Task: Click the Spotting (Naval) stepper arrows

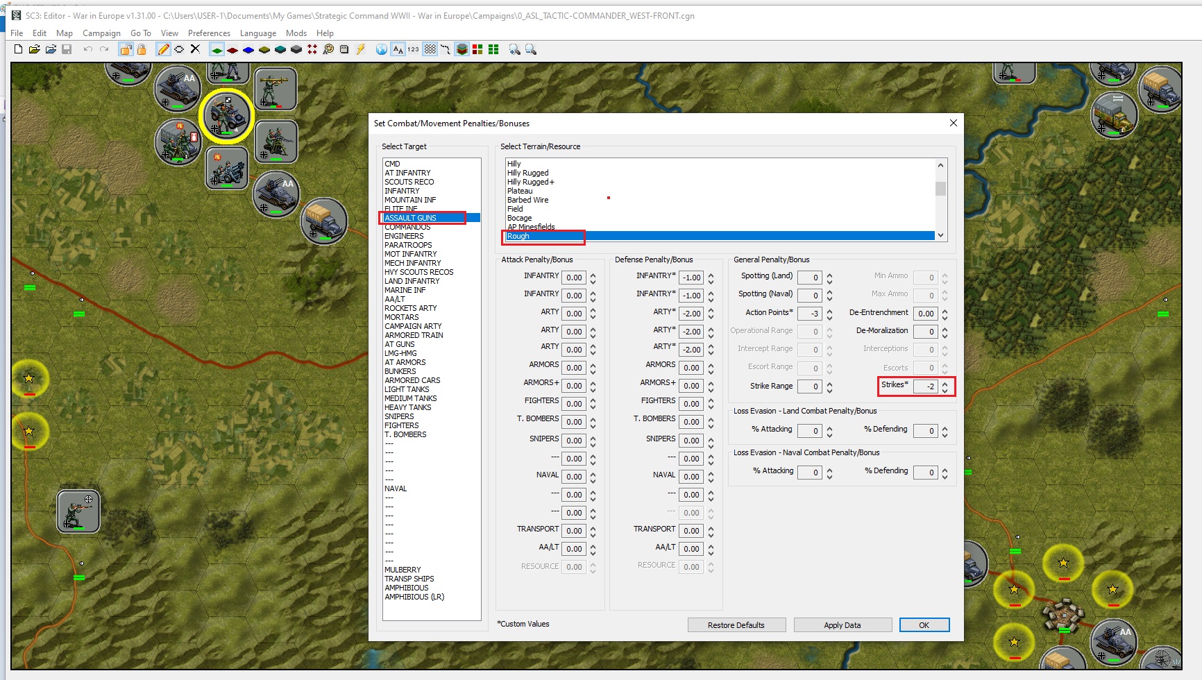Action: pos(829,296)
